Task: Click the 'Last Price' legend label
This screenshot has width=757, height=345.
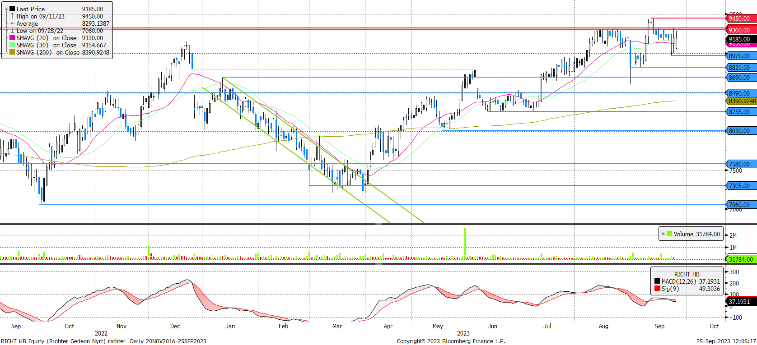Action: [x=31, y=9]
